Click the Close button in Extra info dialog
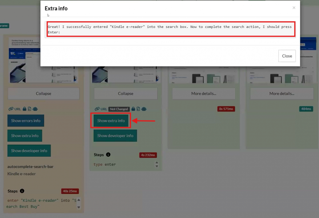 coord(287,56)
